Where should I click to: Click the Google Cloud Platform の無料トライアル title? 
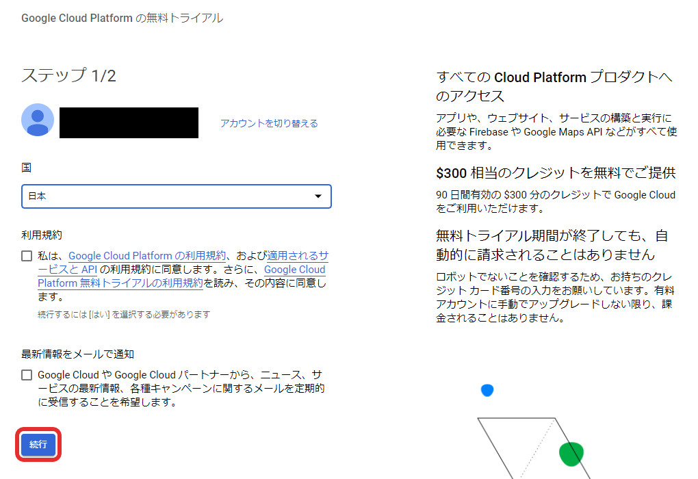pyautogui.click(x=121, y=18)
